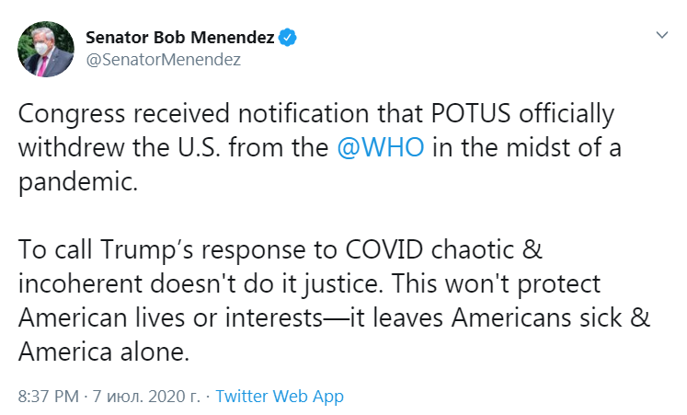Open the Twitter Web App source link
Screen dimensions: 687x415
[x=279, y=398]
